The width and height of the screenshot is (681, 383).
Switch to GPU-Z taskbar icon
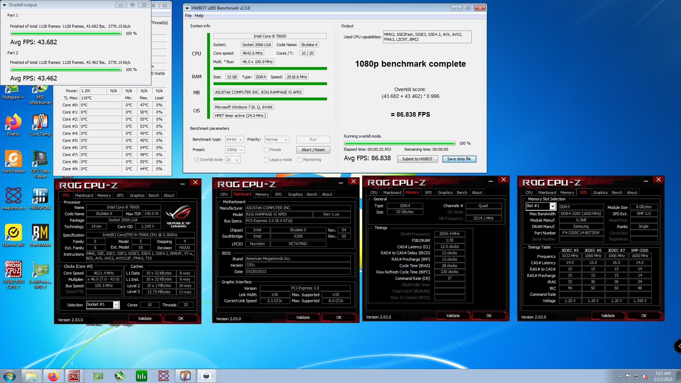(x=98, y=376)
